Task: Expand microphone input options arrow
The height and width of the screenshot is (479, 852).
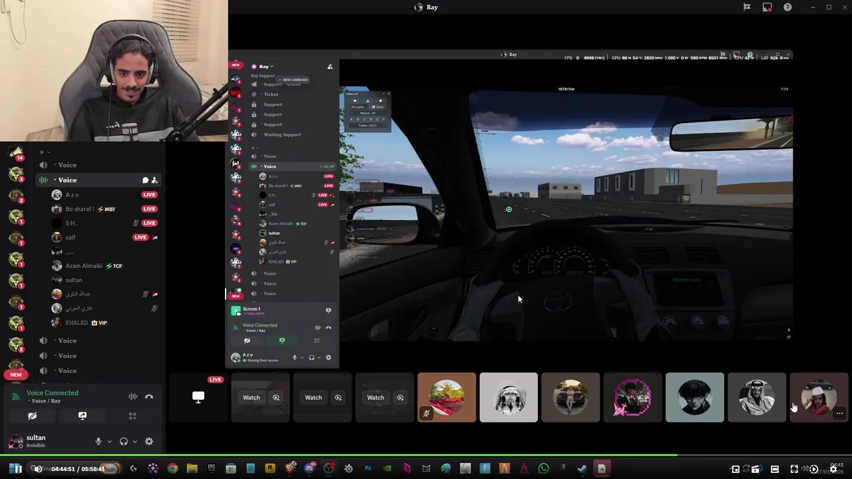Action: (x=109, y=441)
